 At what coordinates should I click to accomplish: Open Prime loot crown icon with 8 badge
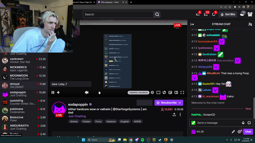coord(198,14)
